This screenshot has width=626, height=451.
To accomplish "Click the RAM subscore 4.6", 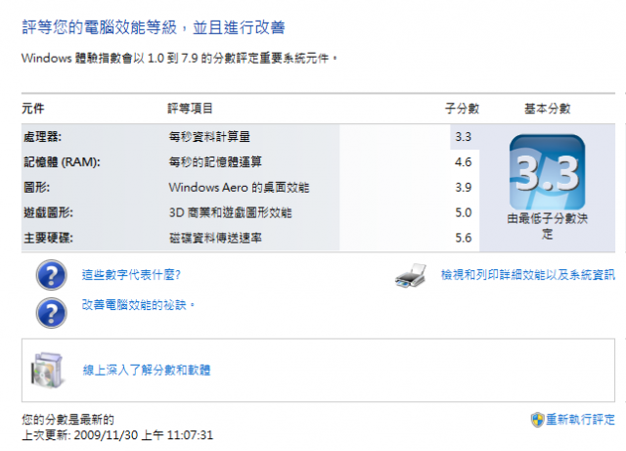I will (x=463, y=162).
